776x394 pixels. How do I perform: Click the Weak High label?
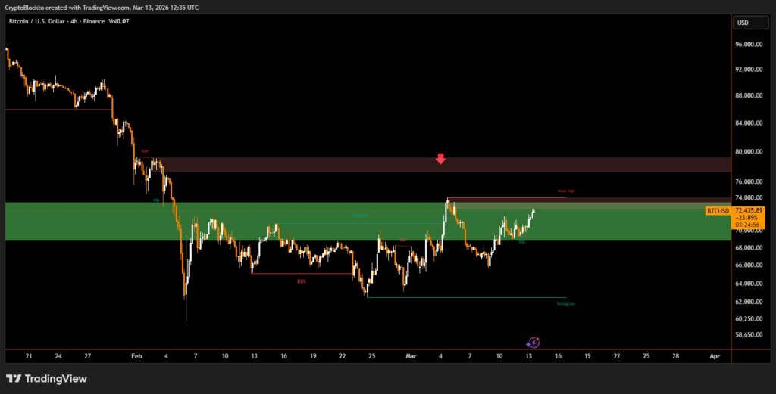tap(565, 191)
